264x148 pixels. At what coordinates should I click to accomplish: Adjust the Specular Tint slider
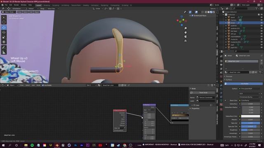point(250,127)
